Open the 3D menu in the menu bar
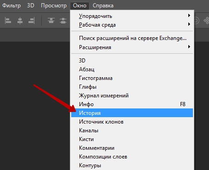The height and width of the screenshot is (170, 209). pyautogui.click(x=31, y=6)
